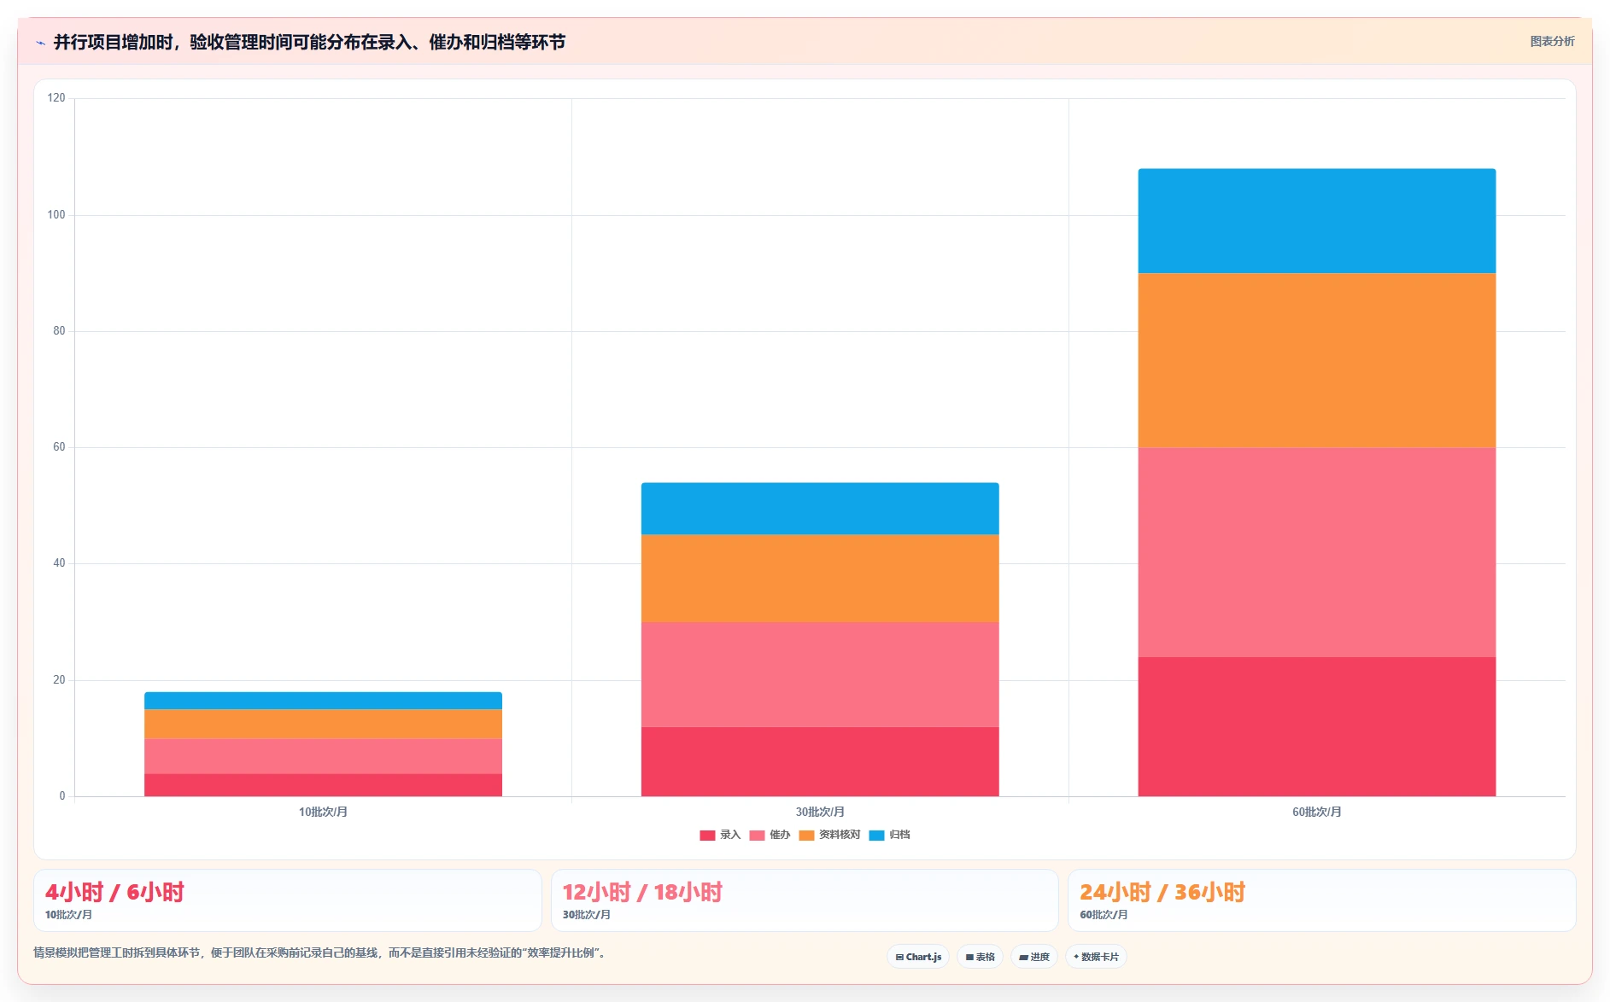Click the red 录入 segment of 10批次/月 bar
Image resolution: width=1610 pixels, height=1002 pixels.
coord(323,785)
